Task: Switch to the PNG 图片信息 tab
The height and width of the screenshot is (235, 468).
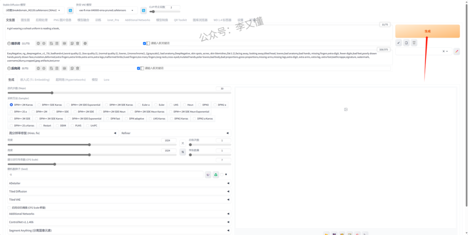Action: pyautogui.click(x=62, y=20)
